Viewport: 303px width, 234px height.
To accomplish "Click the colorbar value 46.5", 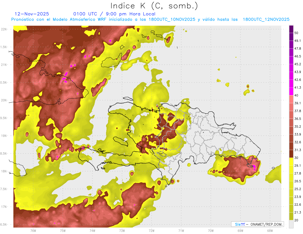I will pos(298,56).
